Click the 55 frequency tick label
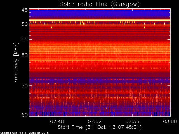This screenshot has width=179, height=134. [x=24, y=40]
